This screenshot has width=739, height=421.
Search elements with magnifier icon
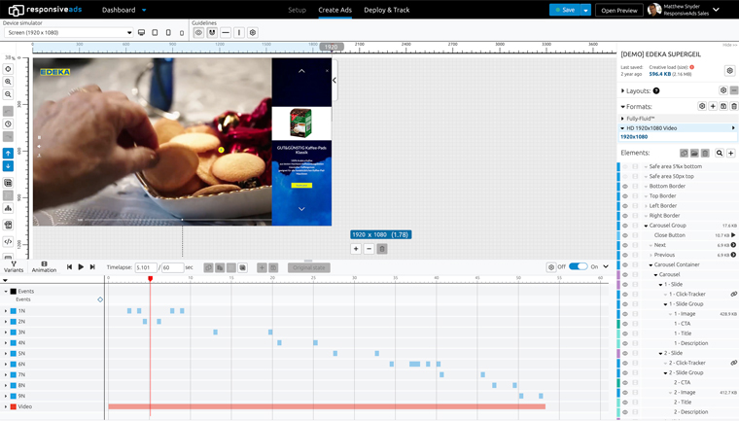point(720,153)
